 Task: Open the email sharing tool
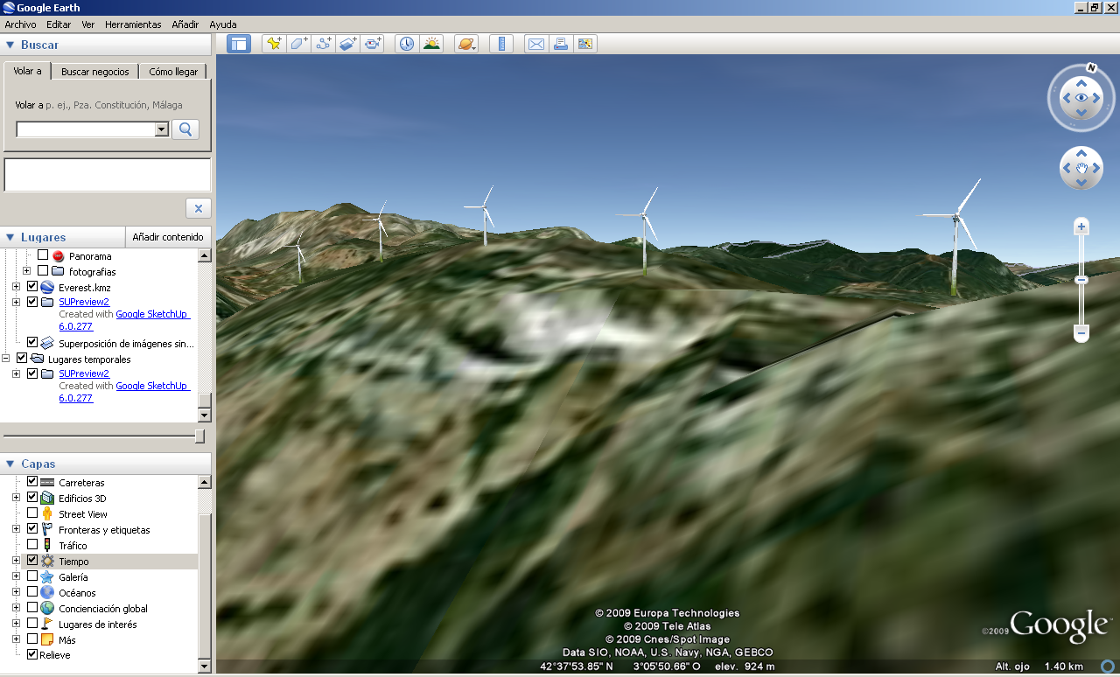click(535, 43)
